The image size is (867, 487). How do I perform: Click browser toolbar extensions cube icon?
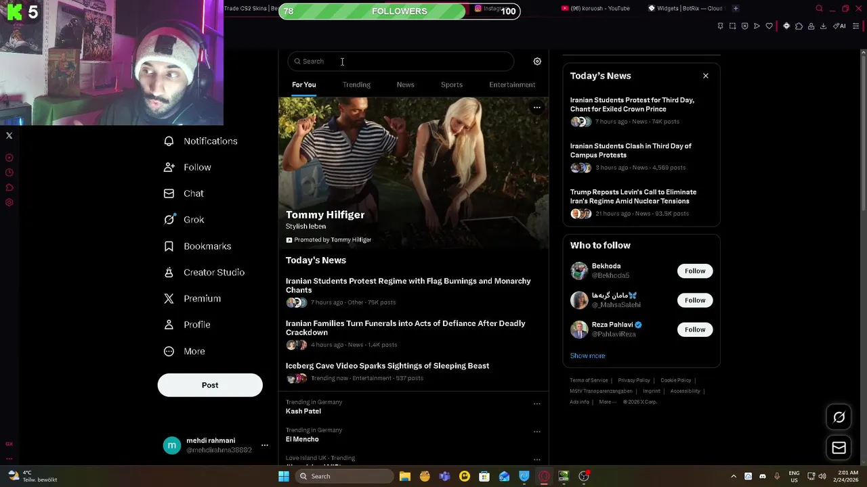coord(799,26)
